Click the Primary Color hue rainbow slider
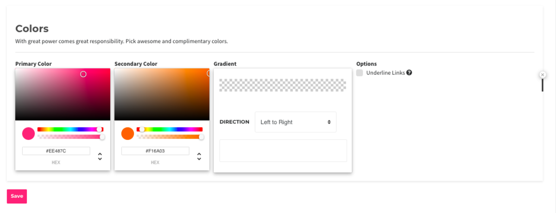The height and width of the screenshot is (213, 556). tap(70, 129)
